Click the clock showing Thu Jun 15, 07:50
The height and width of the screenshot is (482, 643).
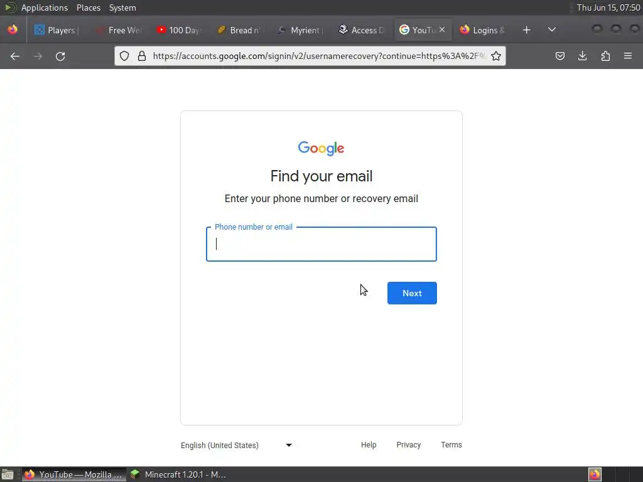[608, 8]
